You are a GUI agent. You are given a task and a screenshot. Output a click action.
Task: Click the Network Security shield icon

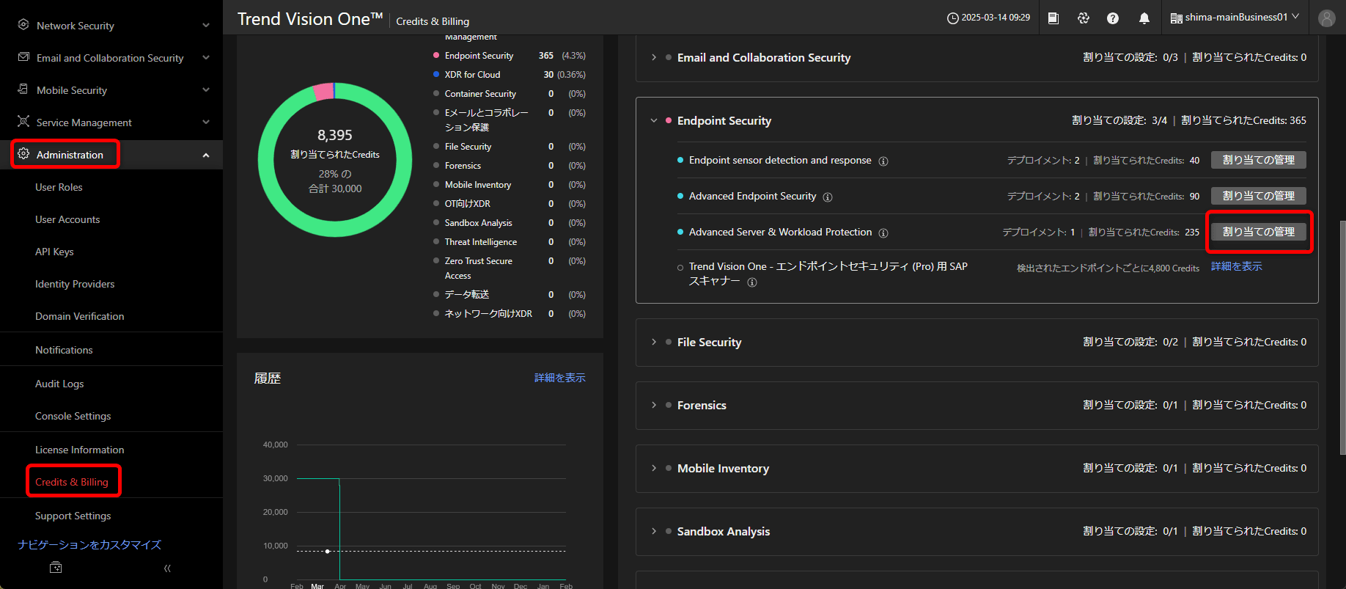[23, 25]
